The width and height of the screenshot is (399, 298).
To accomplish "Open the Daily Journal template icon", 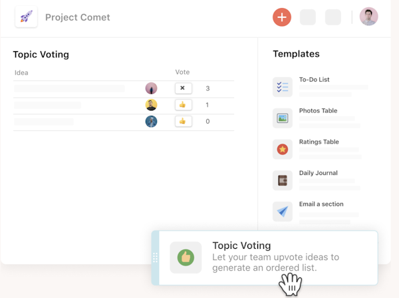I will (x=283, y=180).
